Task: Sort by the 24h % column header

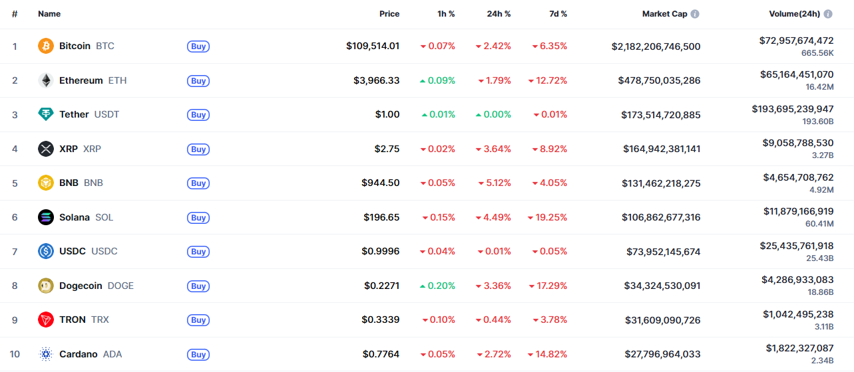Action: [x=499, y=14]
